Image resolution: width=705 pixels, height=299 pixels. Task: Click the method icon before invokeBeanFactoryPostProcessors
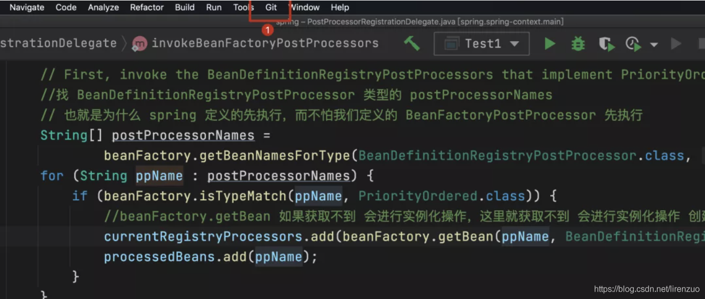click(139, 44)
